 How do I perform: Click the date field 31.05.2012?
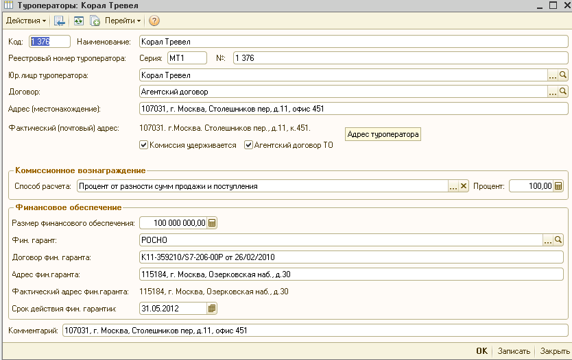coord(173,309)
